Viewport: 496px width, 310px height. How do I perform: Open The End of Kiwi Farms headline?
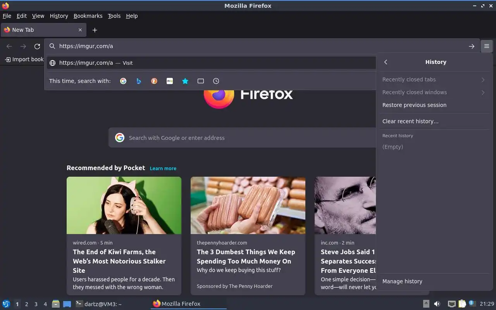point(119,261)
